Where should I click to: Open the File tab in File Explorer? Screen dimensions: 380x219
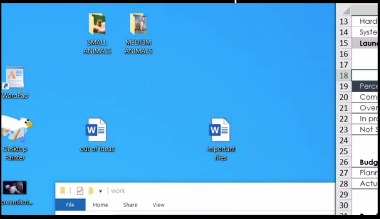70,205
